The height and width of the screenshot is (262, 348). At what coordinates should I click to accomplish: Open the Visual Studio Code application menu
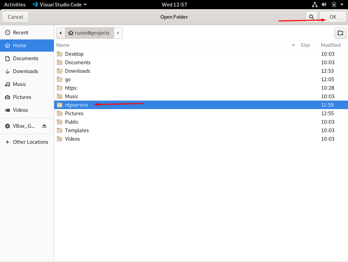[60, 4]
